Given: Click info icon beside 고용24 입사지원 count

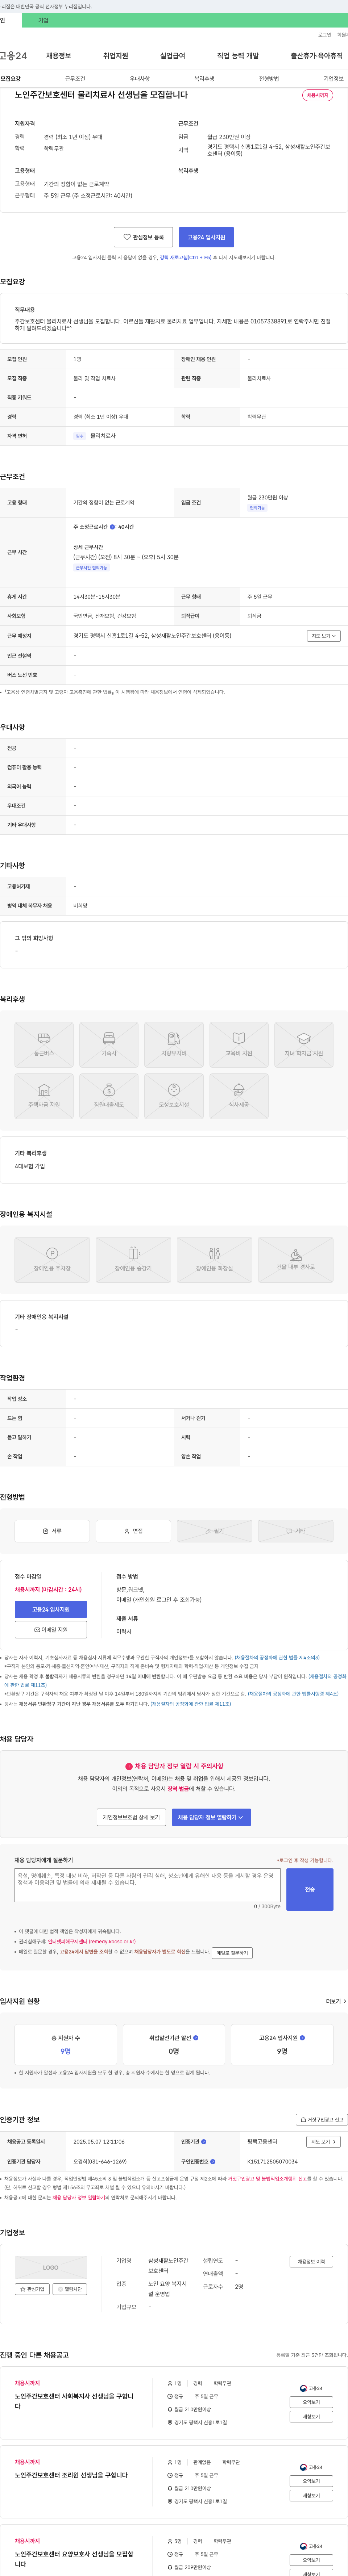Looking at the screenshot, I should 302,2037.
